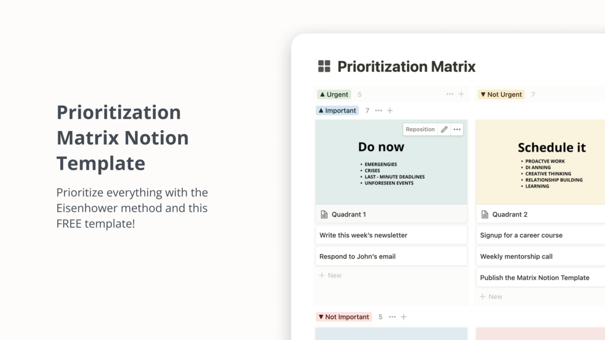Click the Not Urgent column tag

coord(501,94)
